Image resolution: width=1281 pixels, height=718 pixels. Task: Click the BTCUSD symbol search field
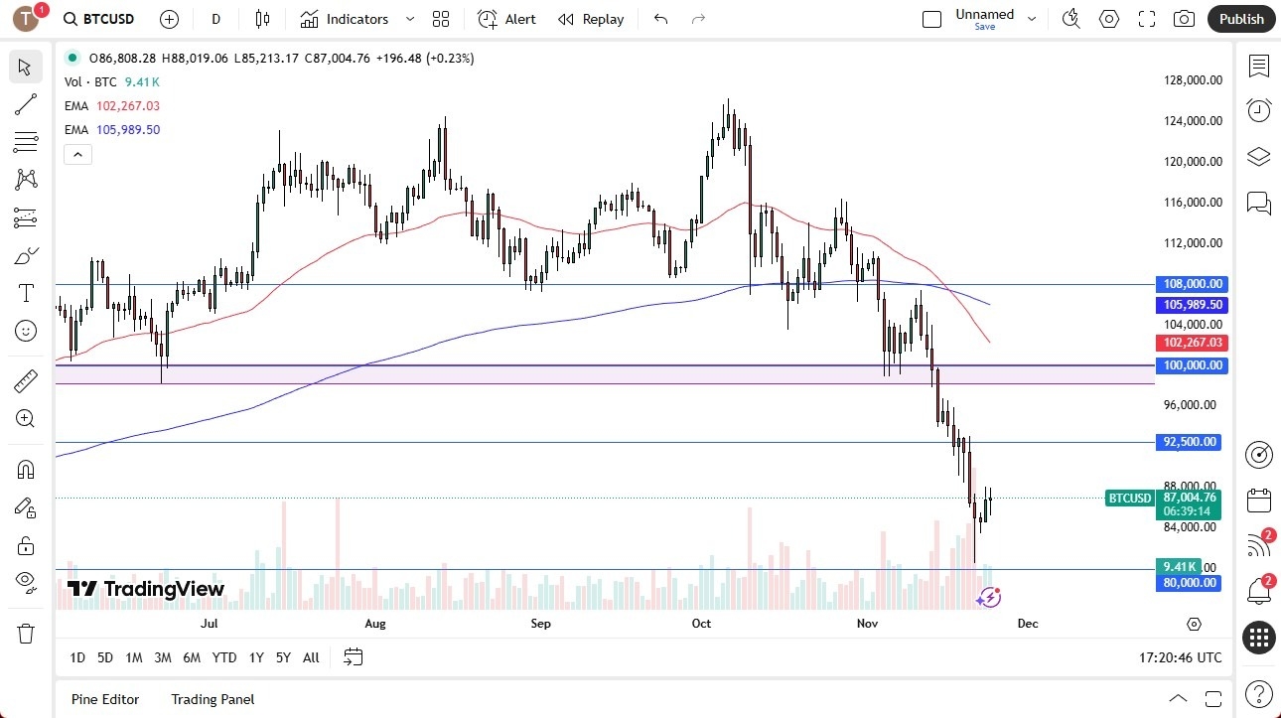[x=99, y=18]
